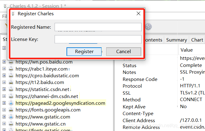Click the lock icon beside cpro.baidustatic.com
The width and height of the screenshot is (205, 131).
pos(11,75)
